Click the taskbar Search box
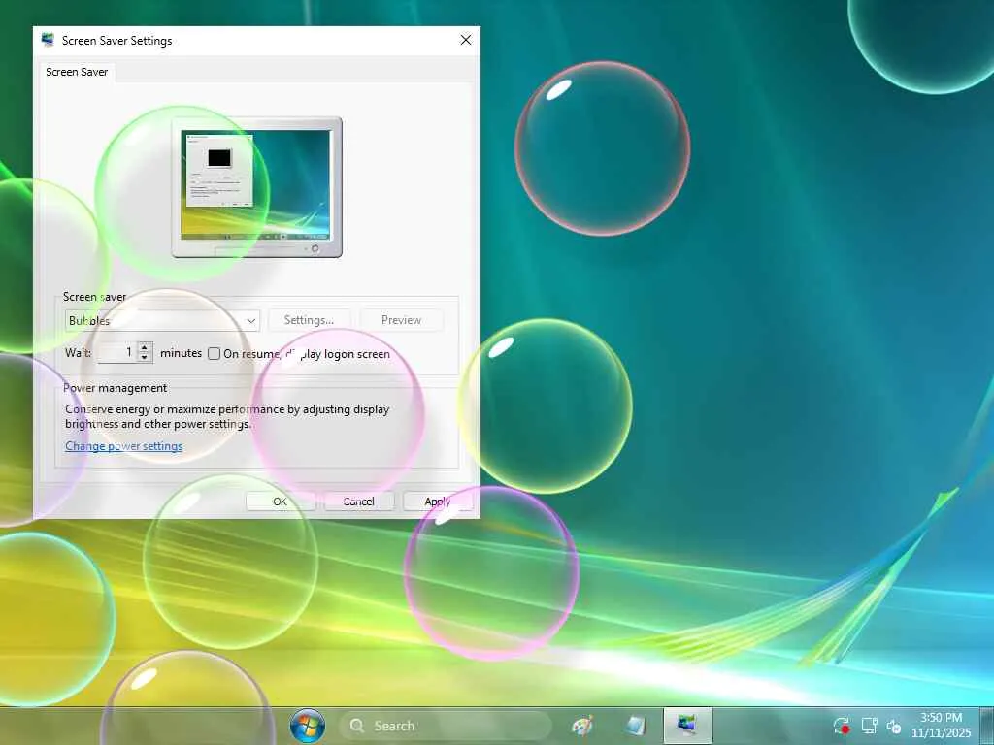This screenshot has width=994, height=745. [x=446, y=726]
